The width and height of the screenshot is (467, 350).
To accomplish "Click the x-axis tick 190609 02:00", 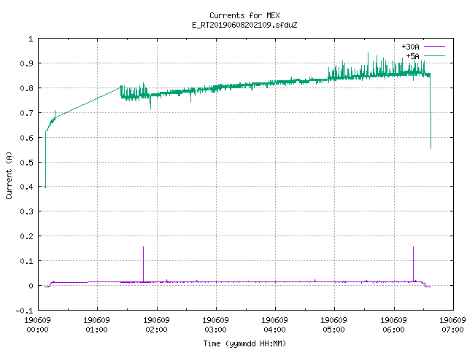I will 156,325.
